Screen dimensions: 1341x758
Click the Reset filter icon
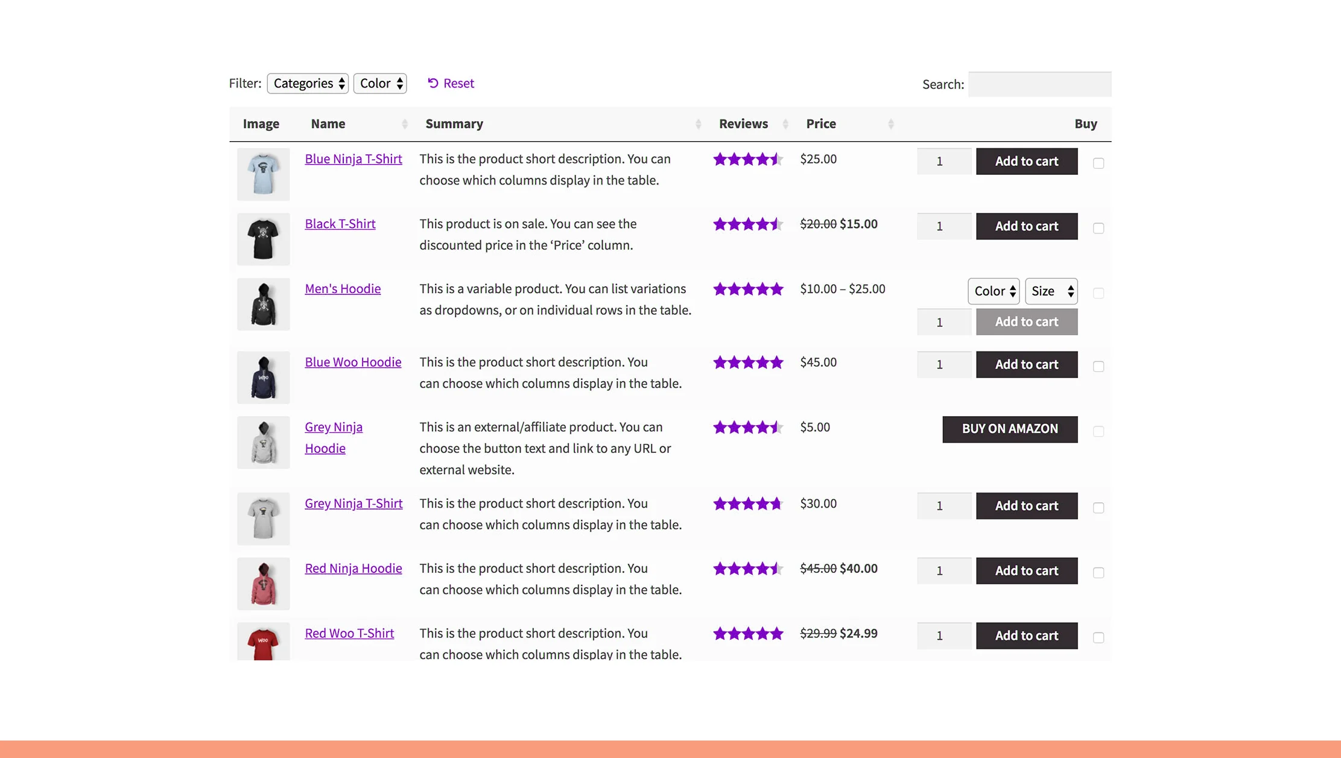pos(433,83)
